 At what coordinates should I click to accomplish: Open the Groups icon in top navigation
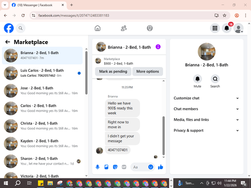tap(150, 28)
